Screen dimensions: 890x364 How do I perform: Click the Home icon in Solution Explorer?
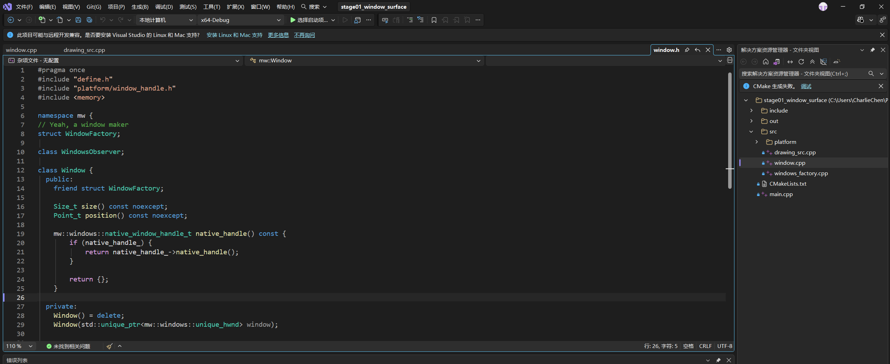tap(766, 62)
